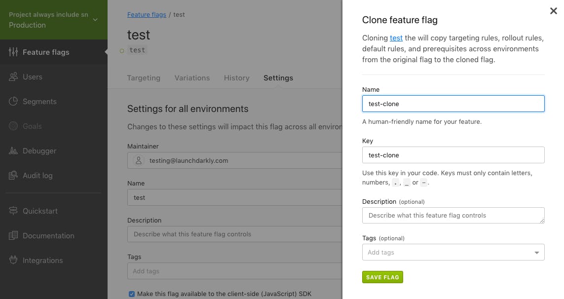The image size is (564, 299).
Task: Click the Integrations plug icon
Action: click(x=13, y=261)
